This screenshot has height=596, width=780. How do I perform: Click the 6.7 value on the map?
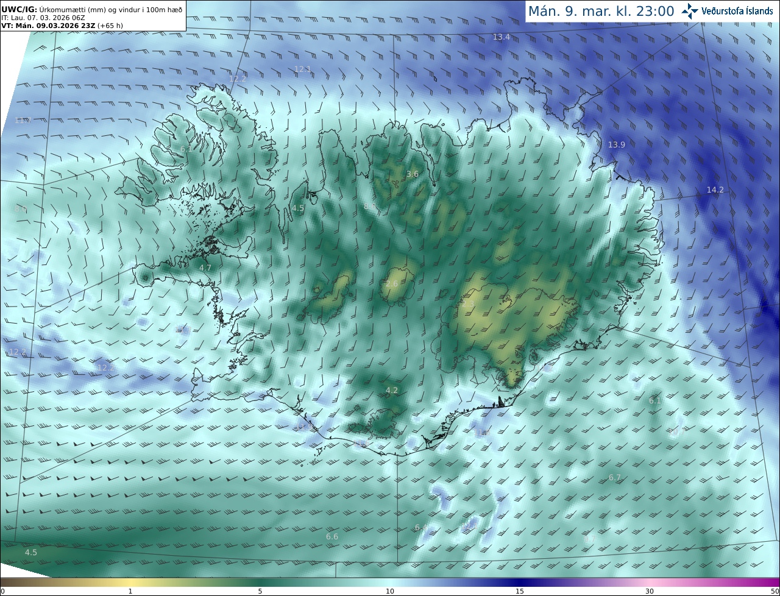[615, 478]
